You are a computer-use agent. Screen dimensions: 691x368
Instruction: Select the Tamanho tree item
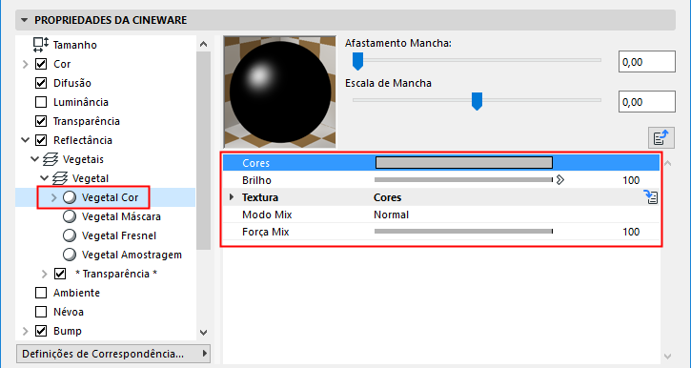coord(75,45)
